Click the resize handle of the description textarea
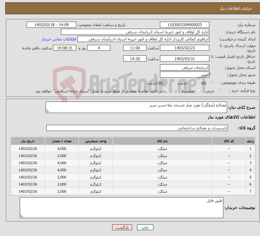Viewport: 260px width, 236px height. tap(48, 111)
